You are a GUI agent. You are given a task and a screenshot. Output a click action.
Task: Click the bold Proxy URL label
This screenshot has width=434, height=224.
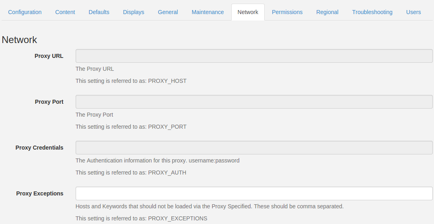49,56
